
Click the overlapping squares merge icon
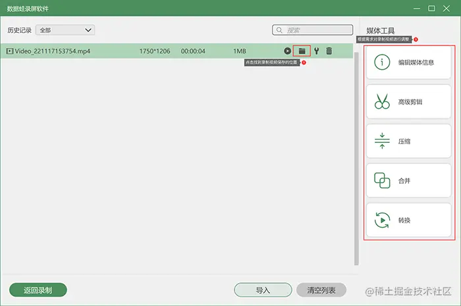tap(382, 180)
